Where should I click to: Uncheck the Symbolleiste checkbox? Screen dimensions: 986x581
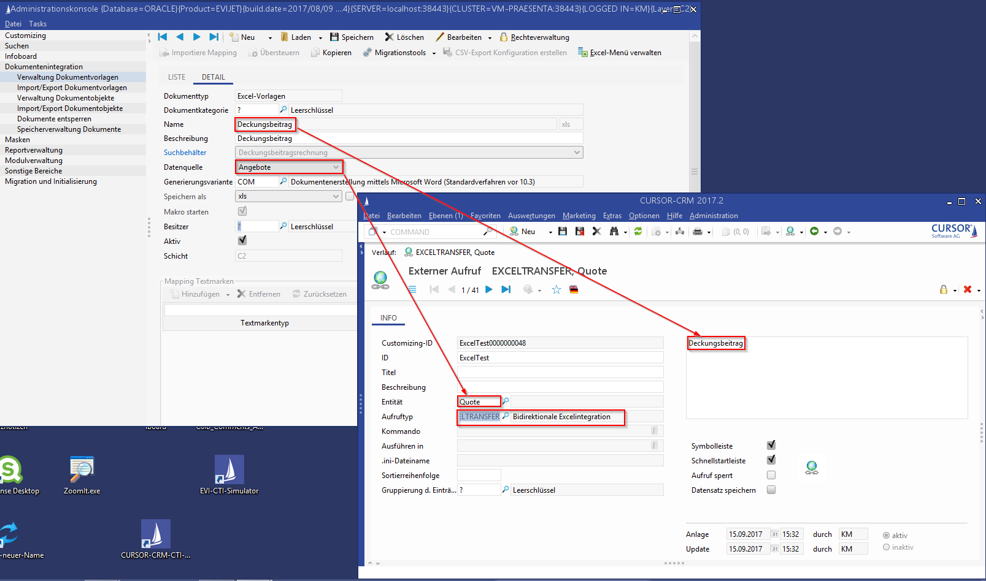click(x=771, y=446)
